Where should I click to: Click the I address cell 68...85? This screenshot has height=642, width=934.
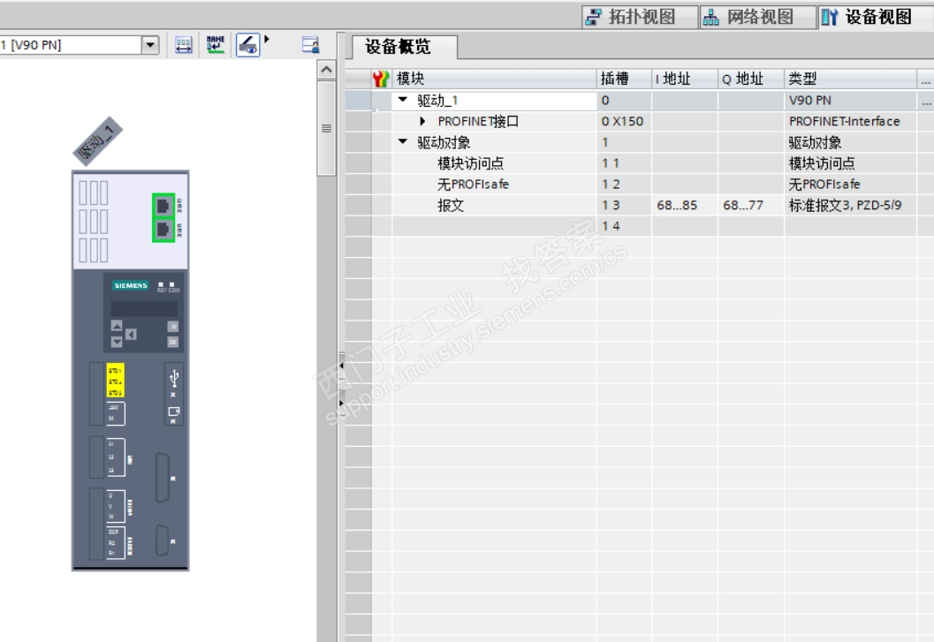685,206
